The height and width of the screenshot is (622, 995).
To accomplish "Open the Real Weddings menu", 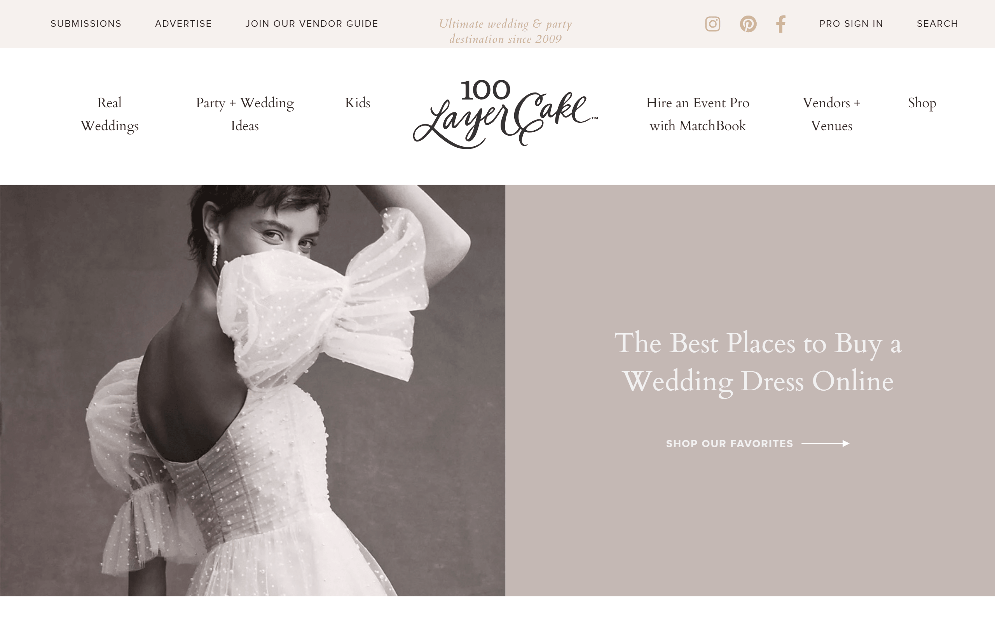I will (109, 114).
